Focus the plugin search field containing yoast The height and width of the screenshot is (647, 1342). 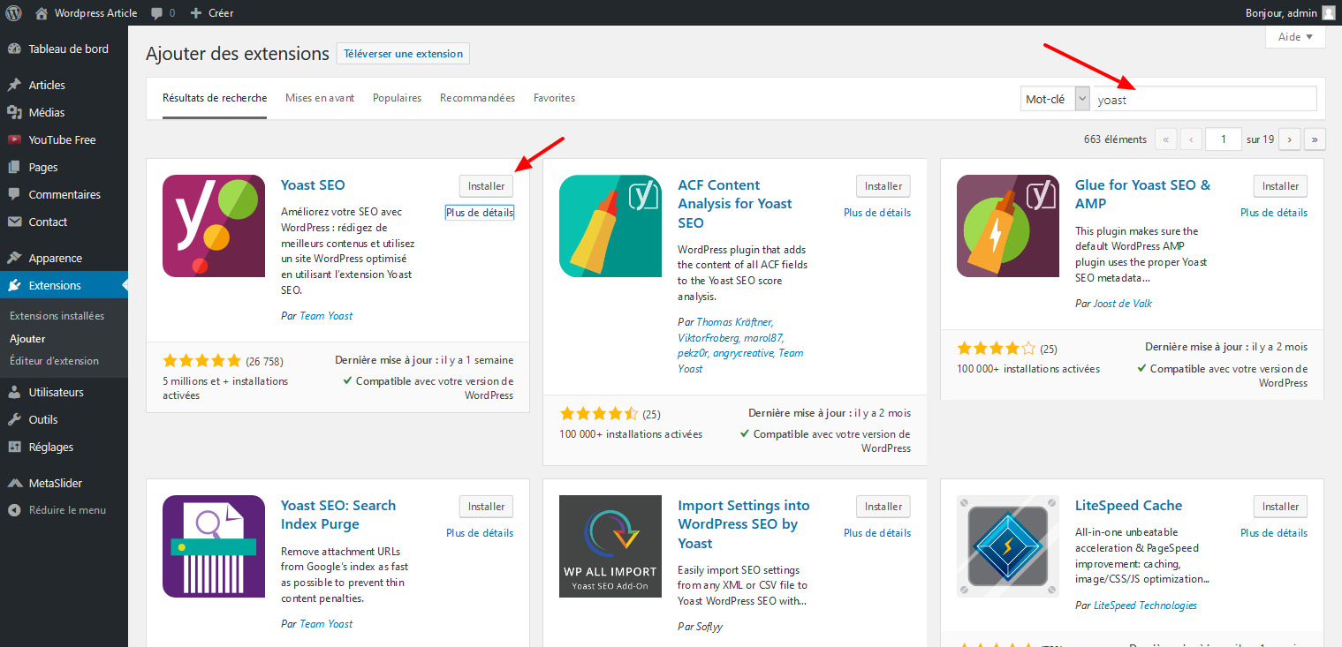(1204, 99)
